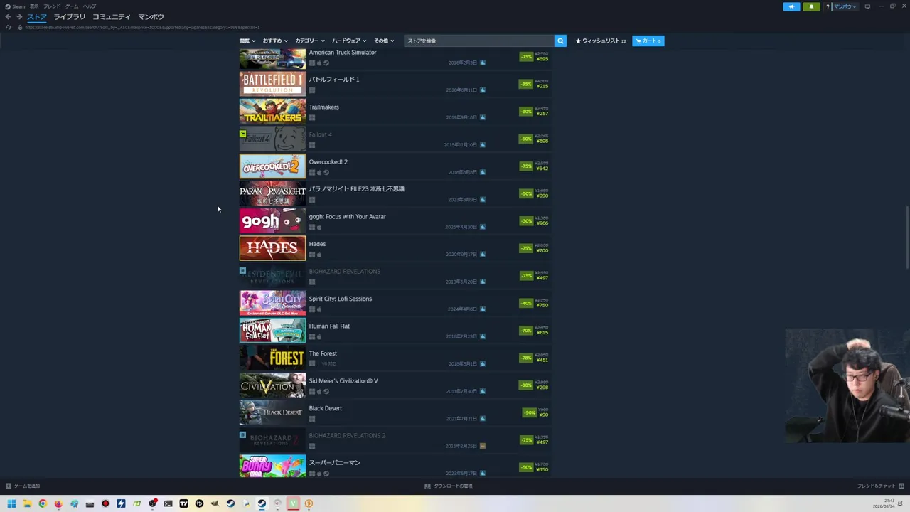The image size is (910, 512).
Task: Open the megaphone announcements button
Action: [x=791, y=6]
